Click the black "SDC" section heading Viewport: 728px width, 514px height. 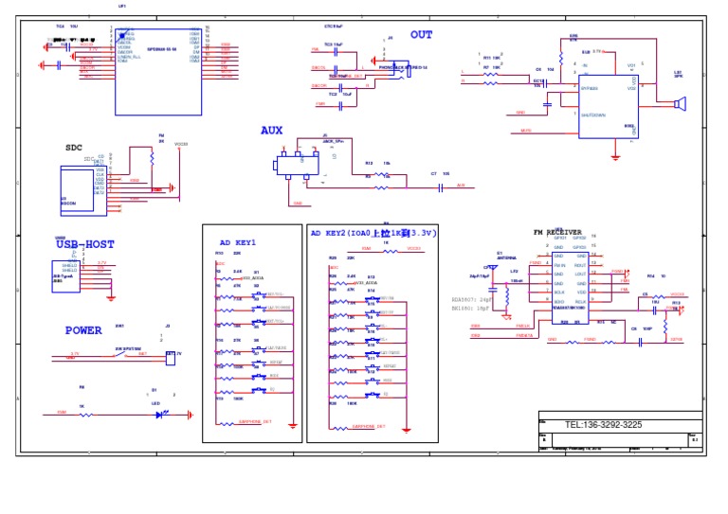pos(74,148)
